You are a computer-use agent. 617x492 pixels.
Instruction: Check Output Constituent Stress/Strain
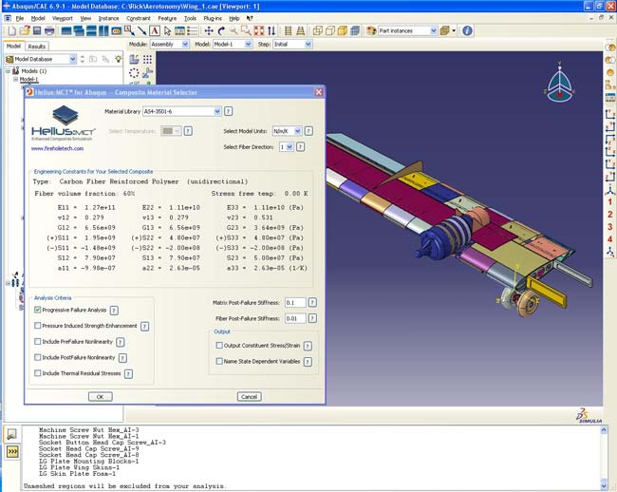click(x=219, y=345)
